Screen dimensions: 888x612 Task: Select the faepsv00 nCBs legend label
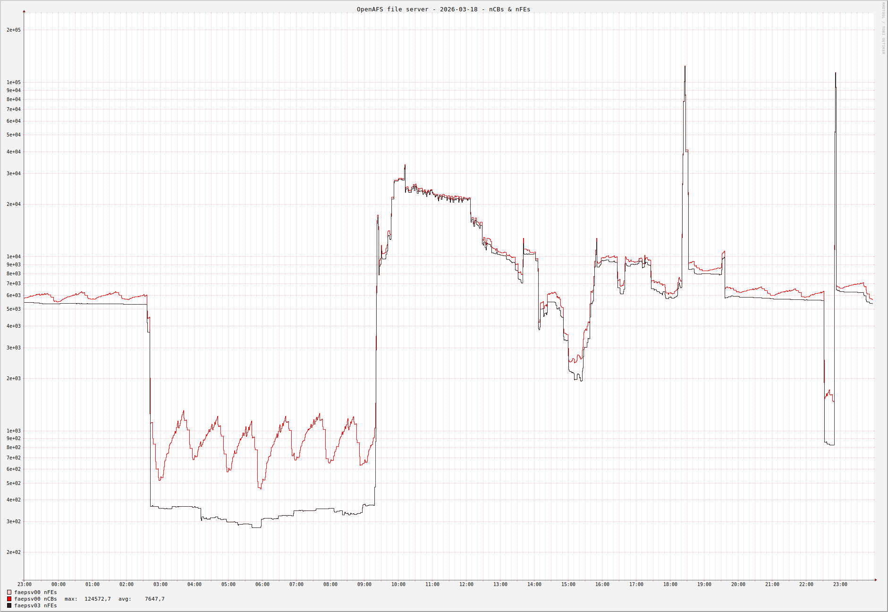35,599
